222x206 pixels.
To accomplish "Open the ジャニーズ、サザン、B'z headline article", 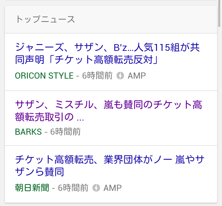I will pos(107,48).
